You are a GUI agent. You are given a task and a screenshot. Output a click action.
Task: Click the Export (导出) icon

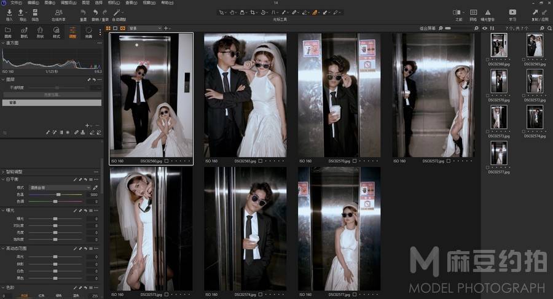click(21, 12)
